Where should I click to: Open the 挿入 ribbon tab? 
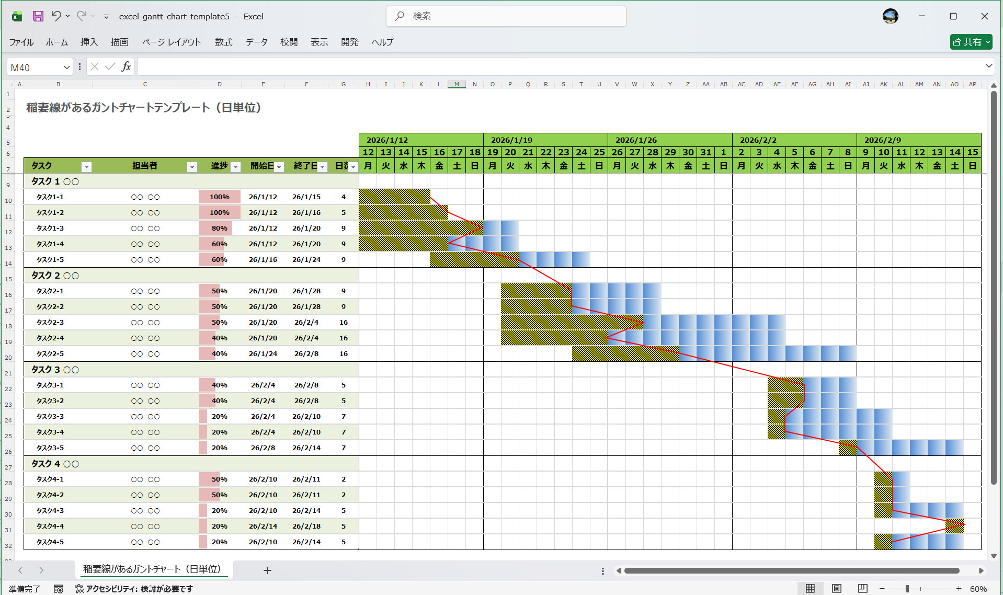(89, 42)
